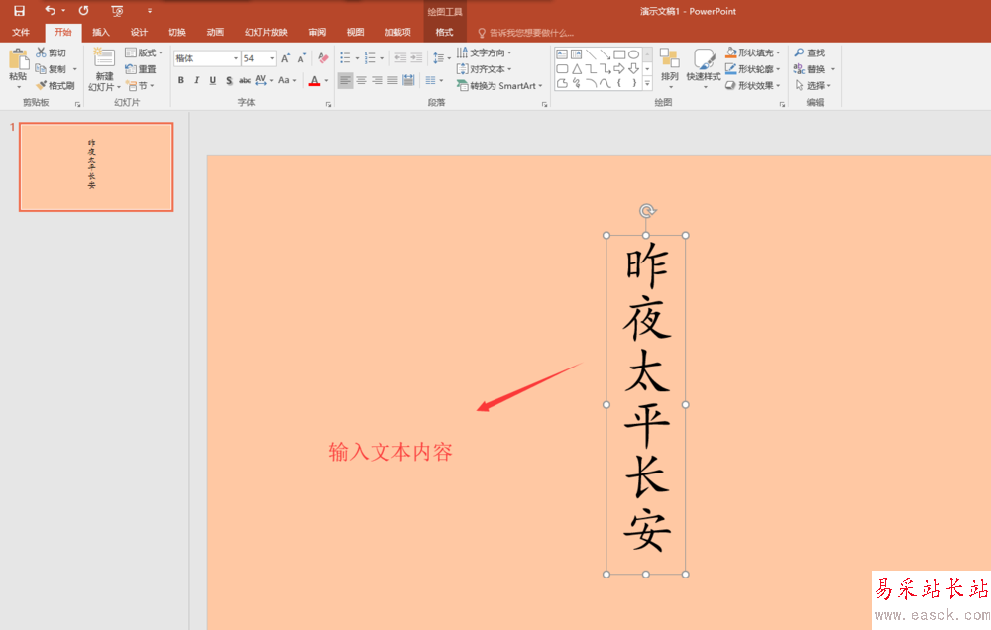Insert a New Slide (新建幻灯片)
This screenshot has height=630, width=991.
click(103, 59)
